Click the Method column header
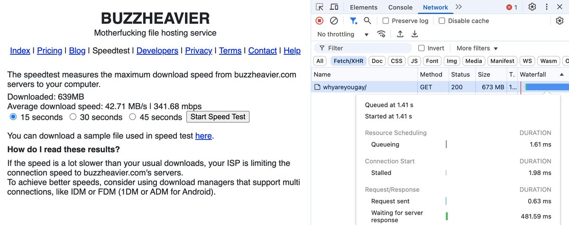This screenshot has height=225, width=569. [432, 75]
